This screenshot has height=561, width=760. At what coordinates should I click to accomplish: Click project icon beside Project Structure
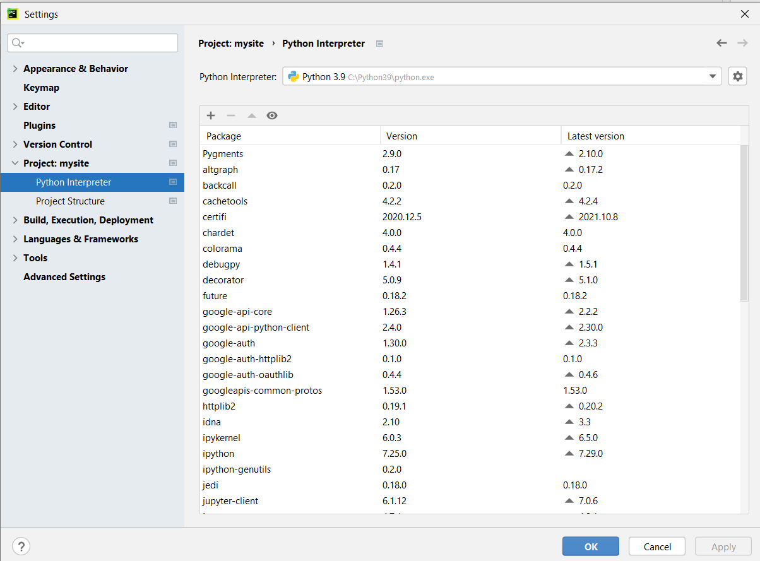pos(173,201)
